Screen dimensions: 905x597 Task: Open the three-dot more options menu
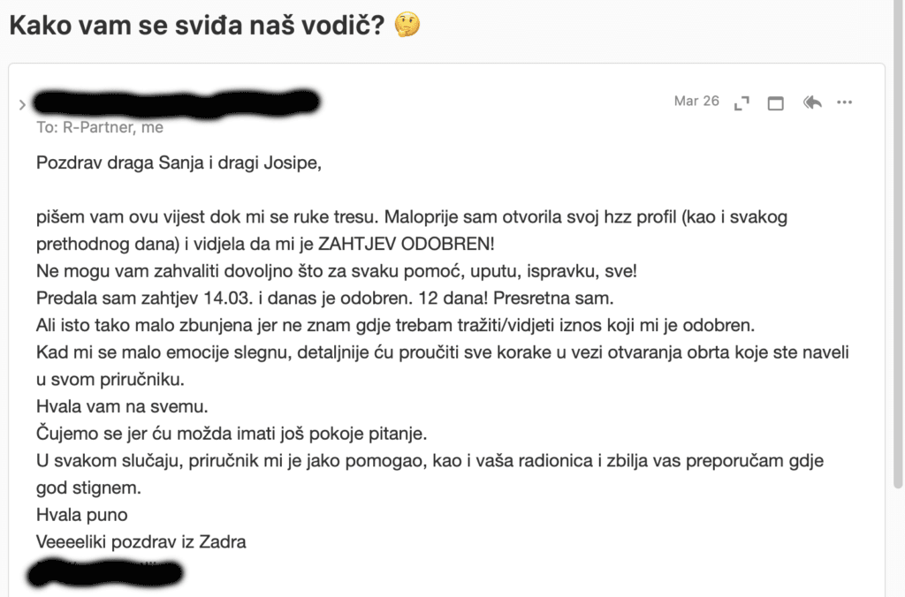coord(845,102)
